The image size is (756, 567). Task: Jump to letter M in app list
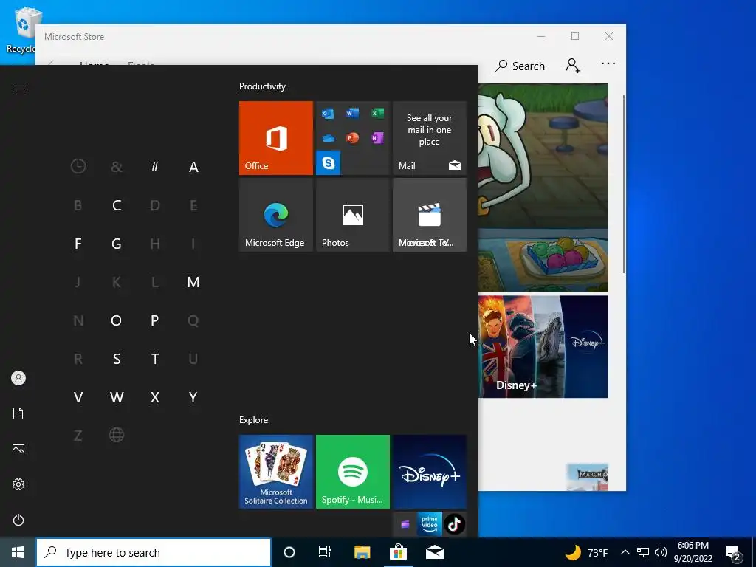tap(193, 282)
